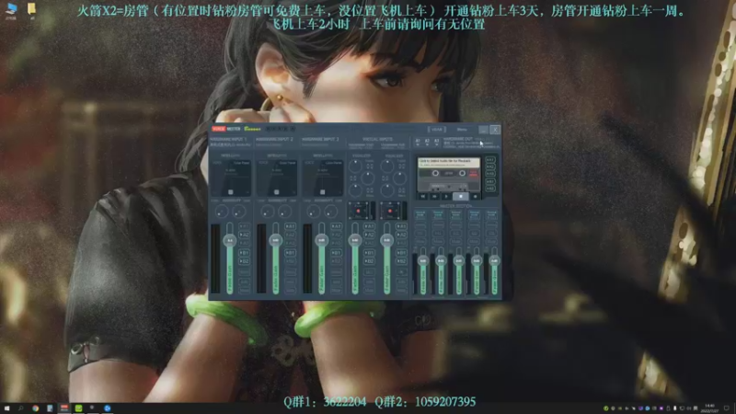This screenshot has height=414, width=736.
Task: Toggle cassette B2 output routing button
Action: click(490, 189)
